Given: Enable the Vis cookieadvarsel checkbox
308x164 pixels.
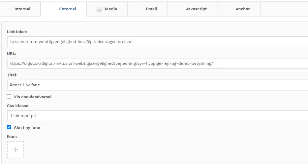Looking at the screenshot, I should tap(9, 97).
